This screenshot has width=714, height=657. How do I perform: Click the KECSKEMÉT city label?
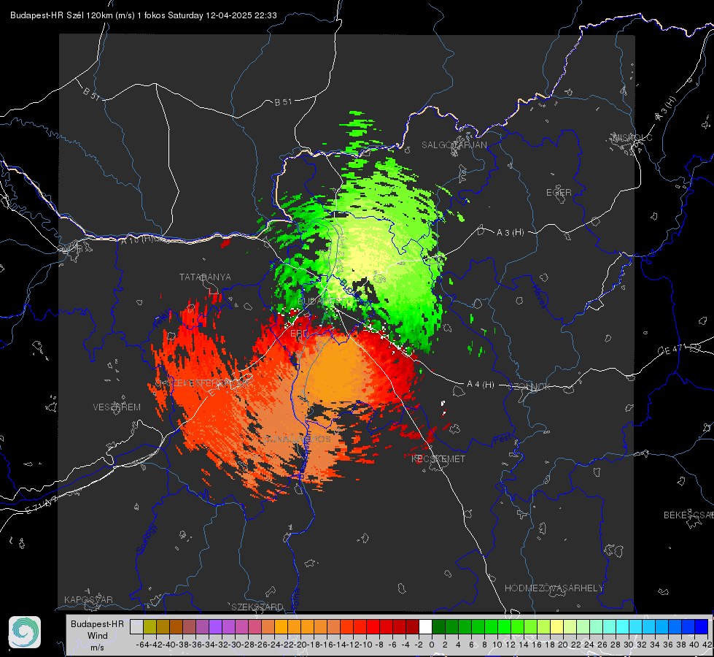[x=438, y=458]
